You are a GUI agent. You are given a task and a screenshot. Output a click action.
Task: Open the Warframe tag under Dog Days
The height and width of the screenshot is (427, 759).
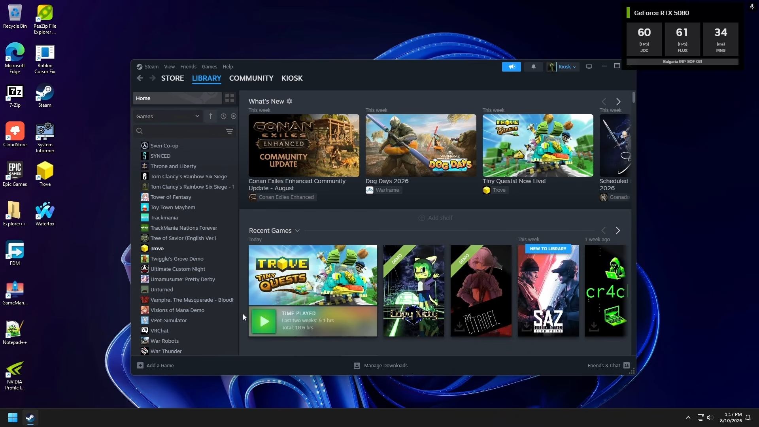pos(383,190)
